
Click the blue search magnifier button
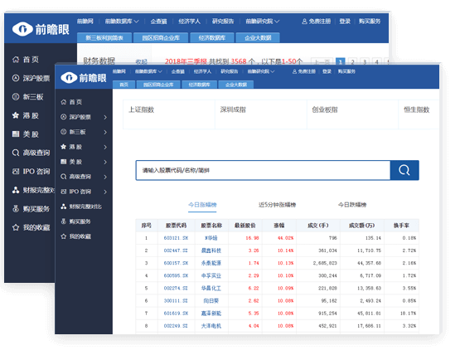[x=404, y=170]
